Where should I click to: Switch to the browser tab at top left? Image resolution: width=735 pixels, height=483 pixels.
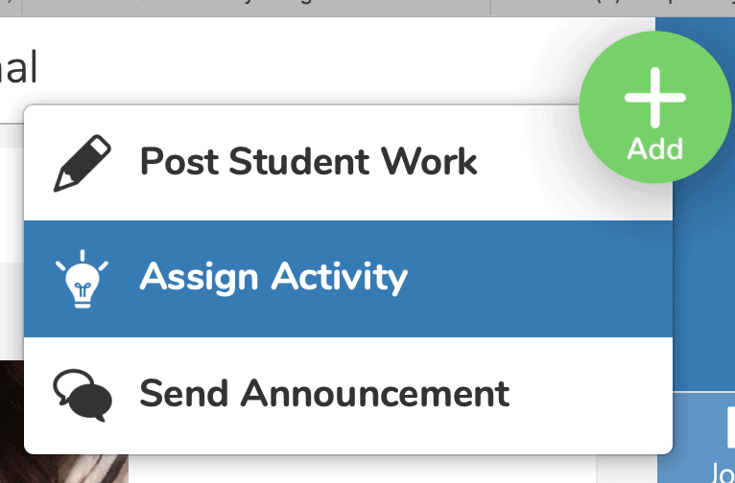click(256, 7)
